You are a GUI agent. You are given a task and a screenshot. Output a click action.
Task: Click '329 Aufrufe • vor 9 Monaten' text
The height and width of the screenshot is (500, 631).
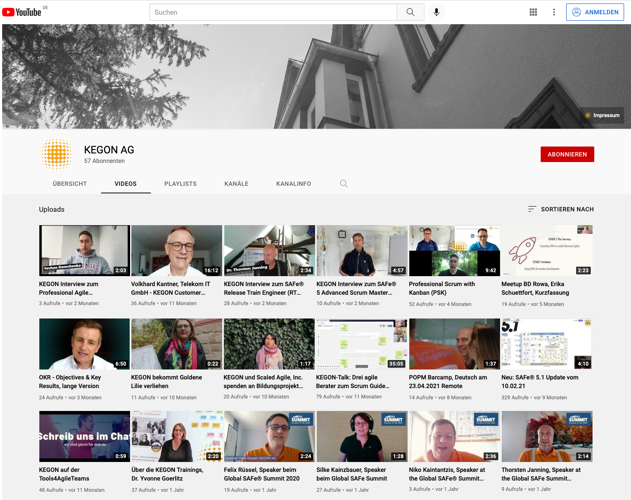click(x=534, y=398)
